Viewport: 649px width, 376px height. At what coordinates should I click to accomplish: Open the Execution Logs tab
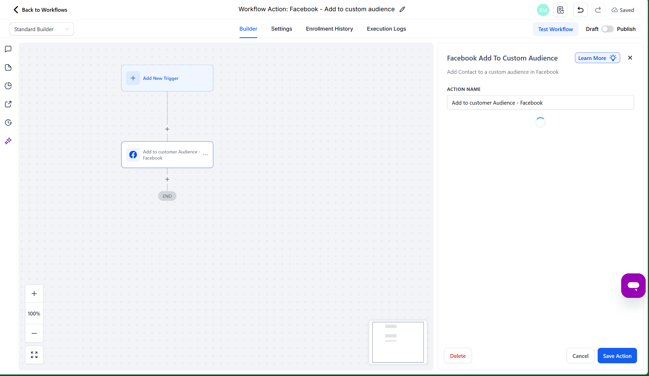386,29
